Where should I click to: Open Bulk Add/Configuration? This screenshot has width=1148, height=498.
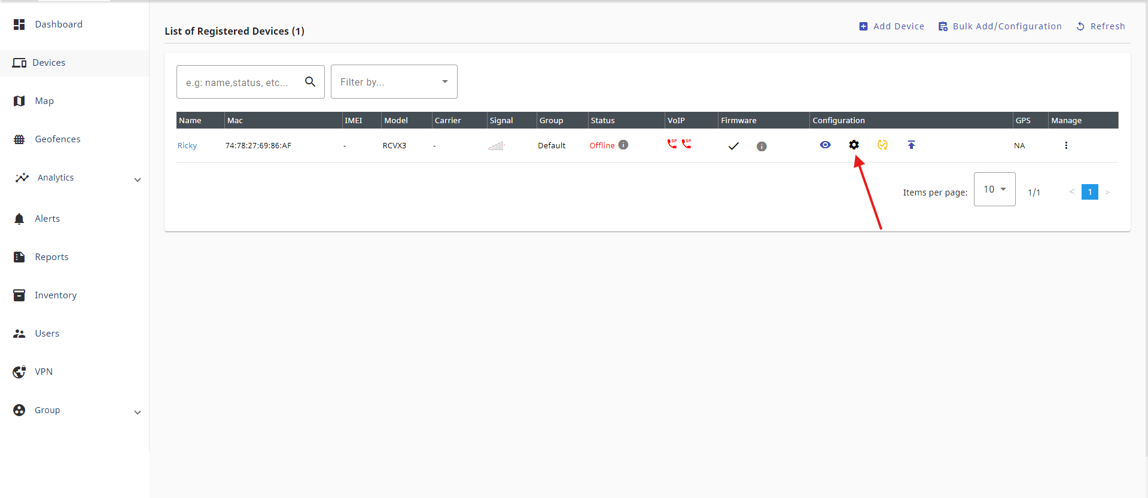(x=1000, y=26)
